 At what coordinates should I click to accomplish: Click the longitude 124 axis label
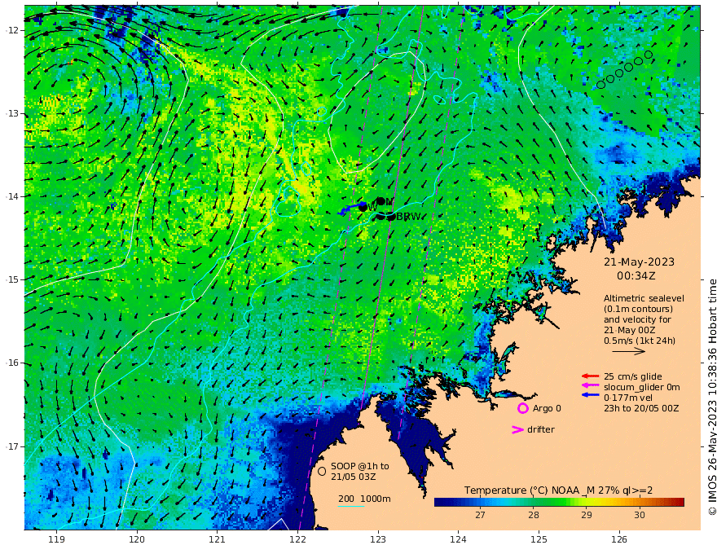tap(458, 539)
